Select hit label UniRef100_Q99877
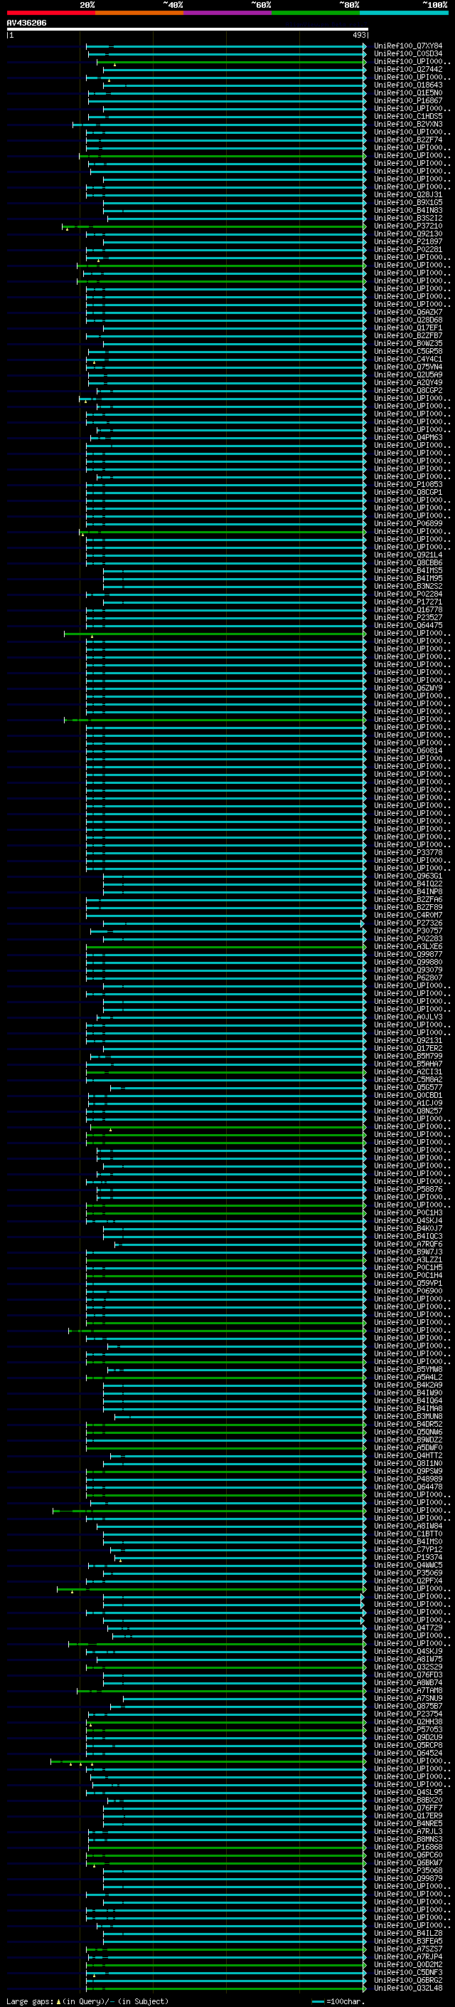This screenshot has height=2007, width=455. click(x=408, y=955)
